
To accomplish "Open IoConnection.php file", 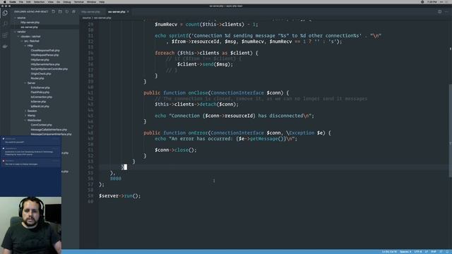I will (x=42, y=97).
